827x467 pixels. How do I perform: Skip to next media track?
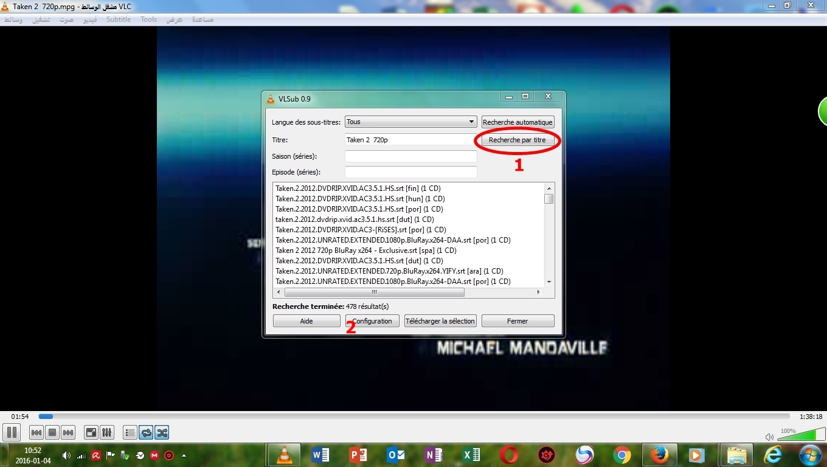(x=68, y=433)
